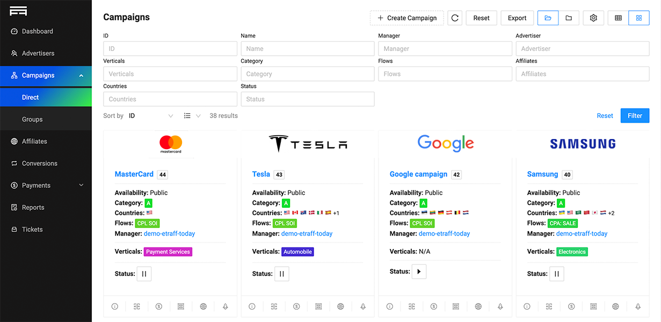The height and width of the screenshot is (322, 661).
Task: Pause the MasterCard campaign status
Action: [x=144, y=274]
